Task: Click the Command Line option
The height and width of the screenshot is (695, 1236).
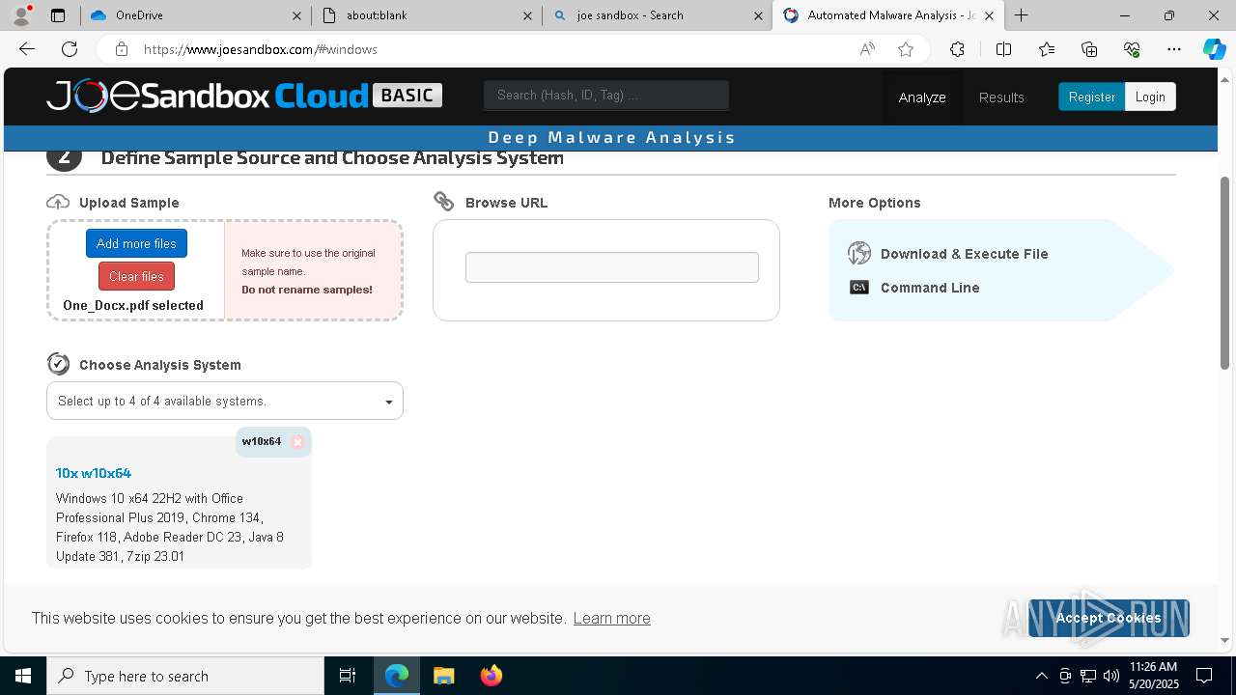Action: click(930, 288)
